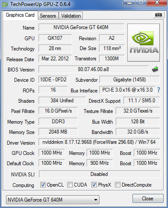Click the Die Size value 118 mm²
Screen dimensions: 168x208
111,48
